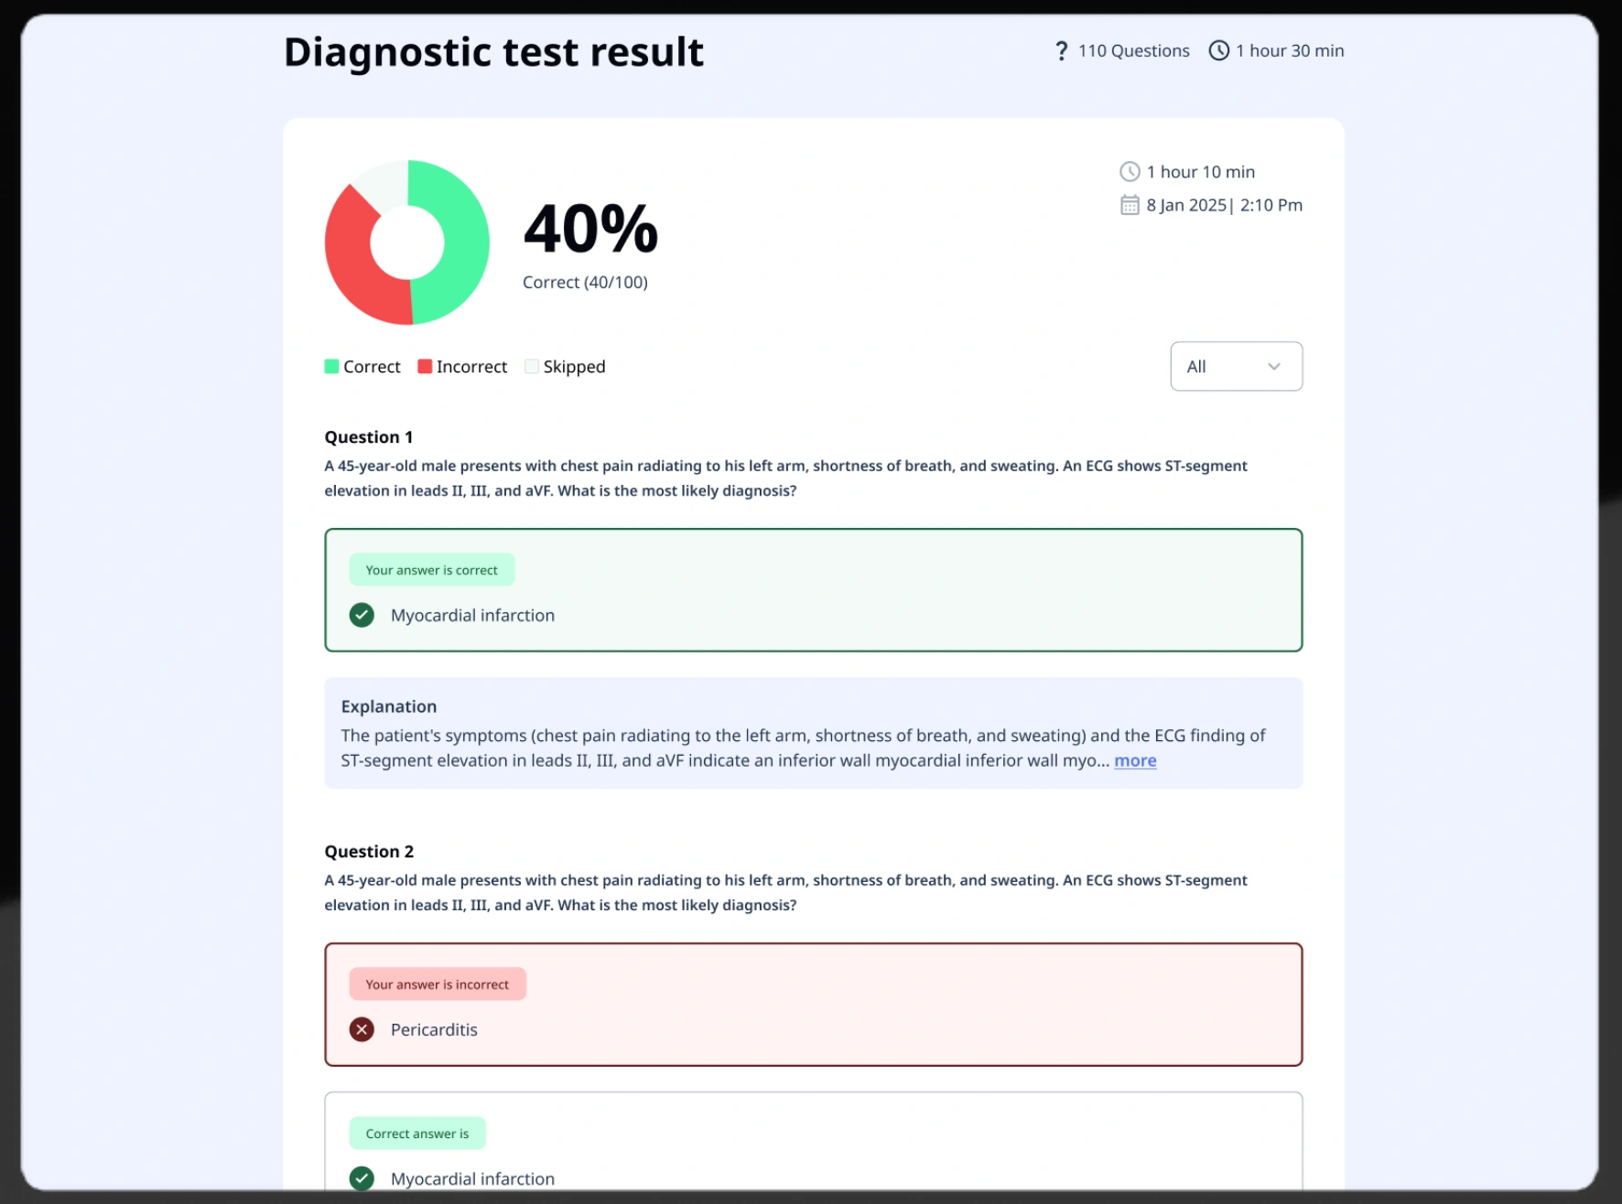1622x1204 pixels.
Task: Click the calendar icon next to 8 Jan 2025
Action: coord(1130,205)
